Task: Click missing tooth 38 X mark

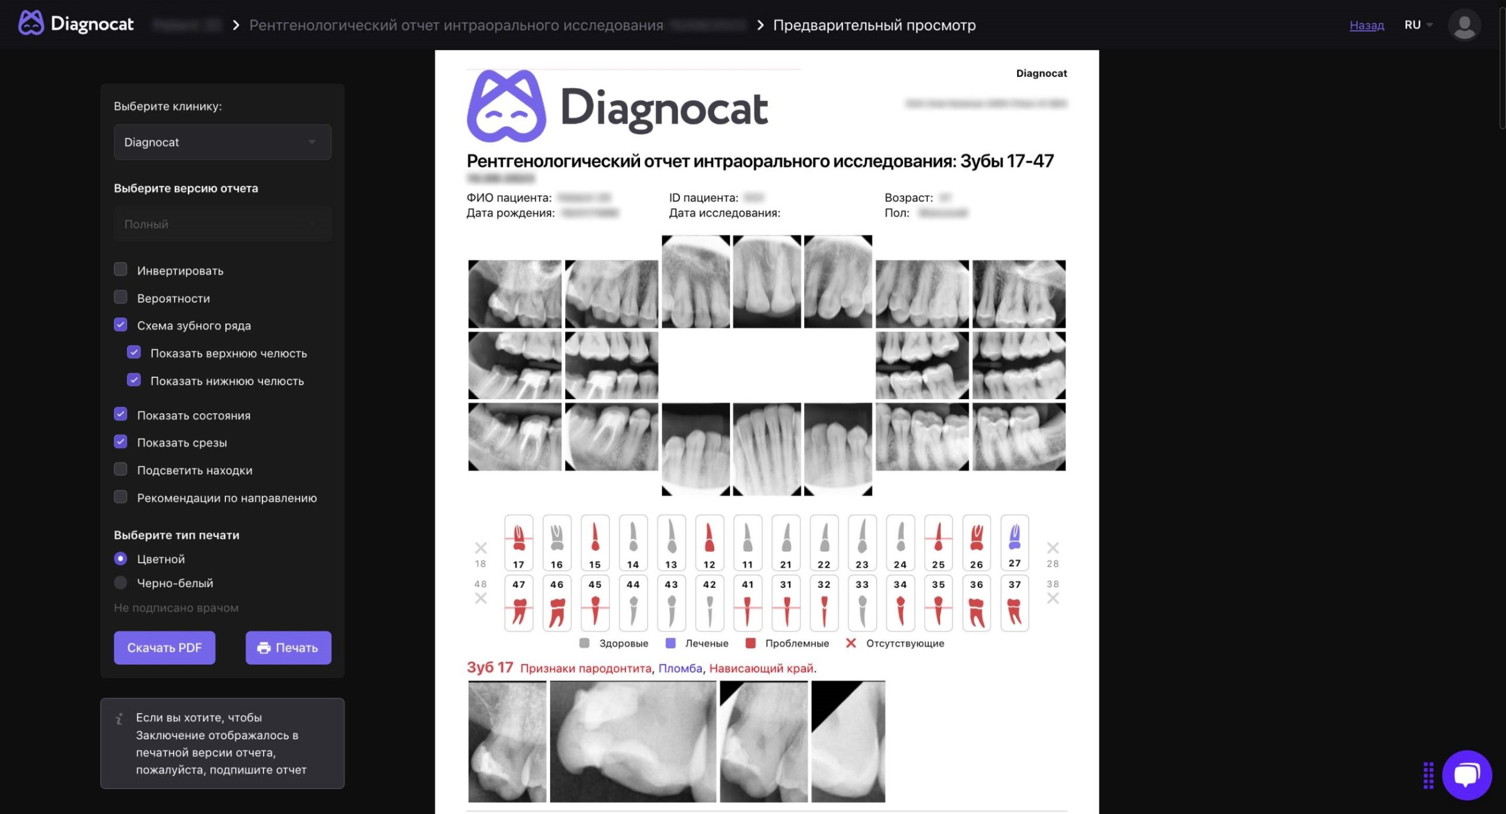Action: click(x=1052, y=598)
